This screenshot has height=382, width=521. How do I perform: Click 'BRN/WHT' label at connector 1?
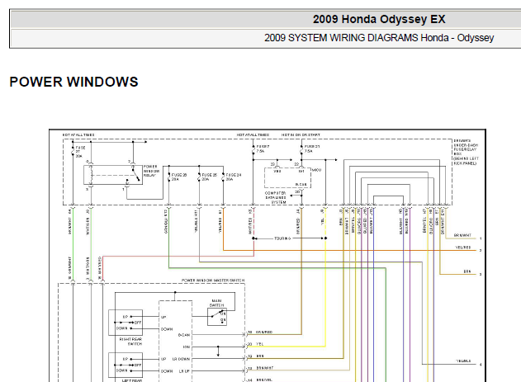click(x=462, y=235)
